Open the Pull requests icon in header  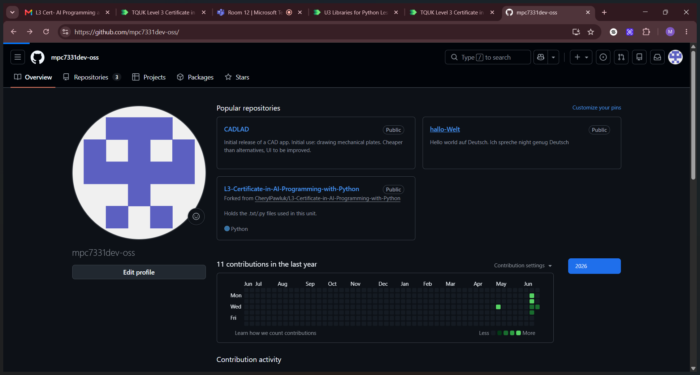621,57
